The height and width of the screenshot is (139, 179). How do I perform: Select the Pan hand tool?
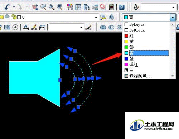(35, 7)
